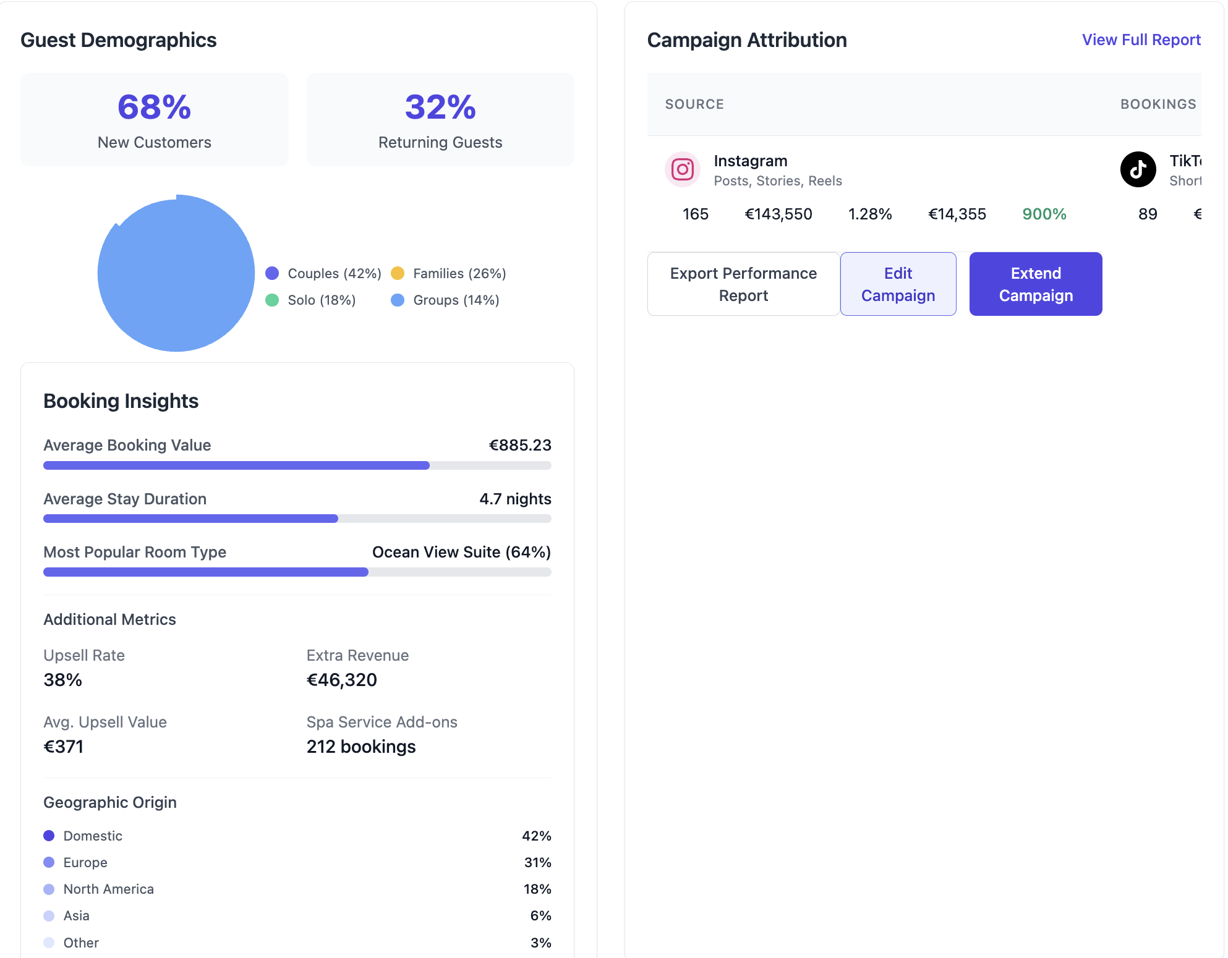Click the Europe origin color dot

[49, 862]
